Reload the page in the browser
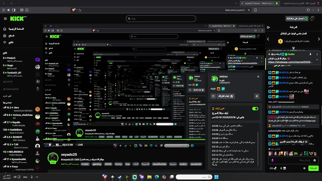 (x=308, y=10)
